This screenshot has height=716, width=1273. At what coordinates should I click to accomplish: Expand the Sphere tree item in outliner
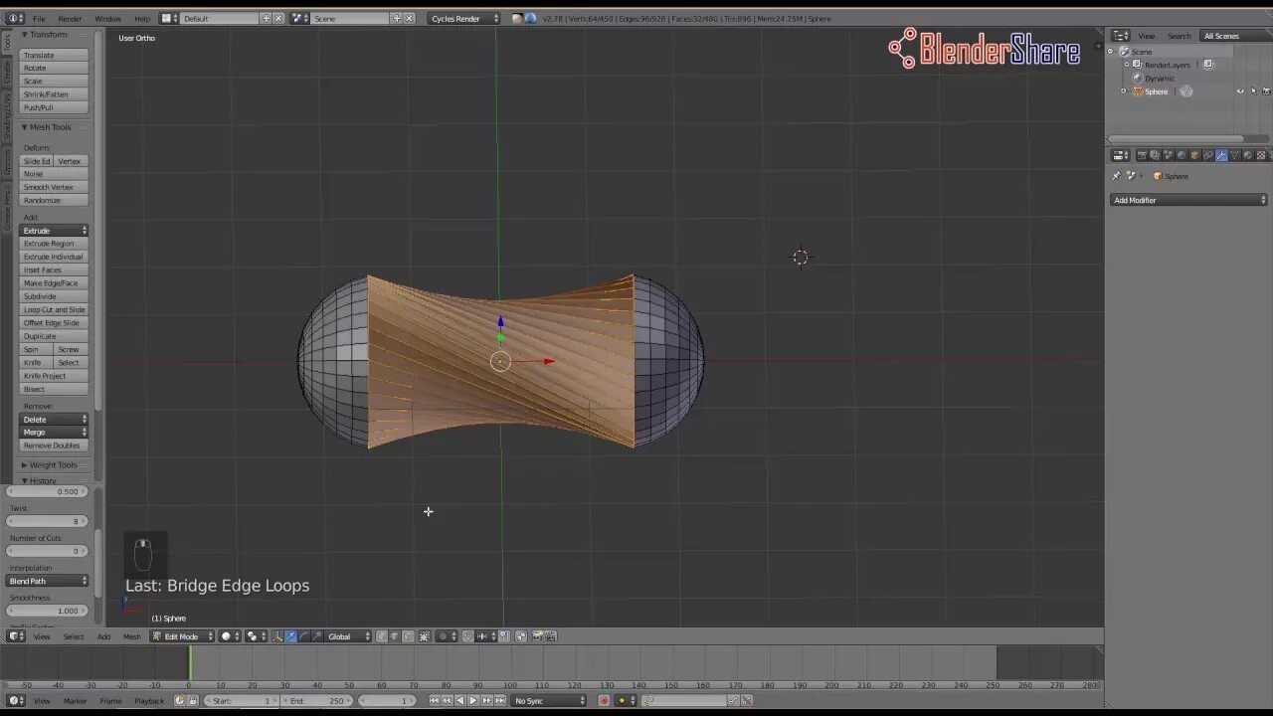pos(1124,91)
